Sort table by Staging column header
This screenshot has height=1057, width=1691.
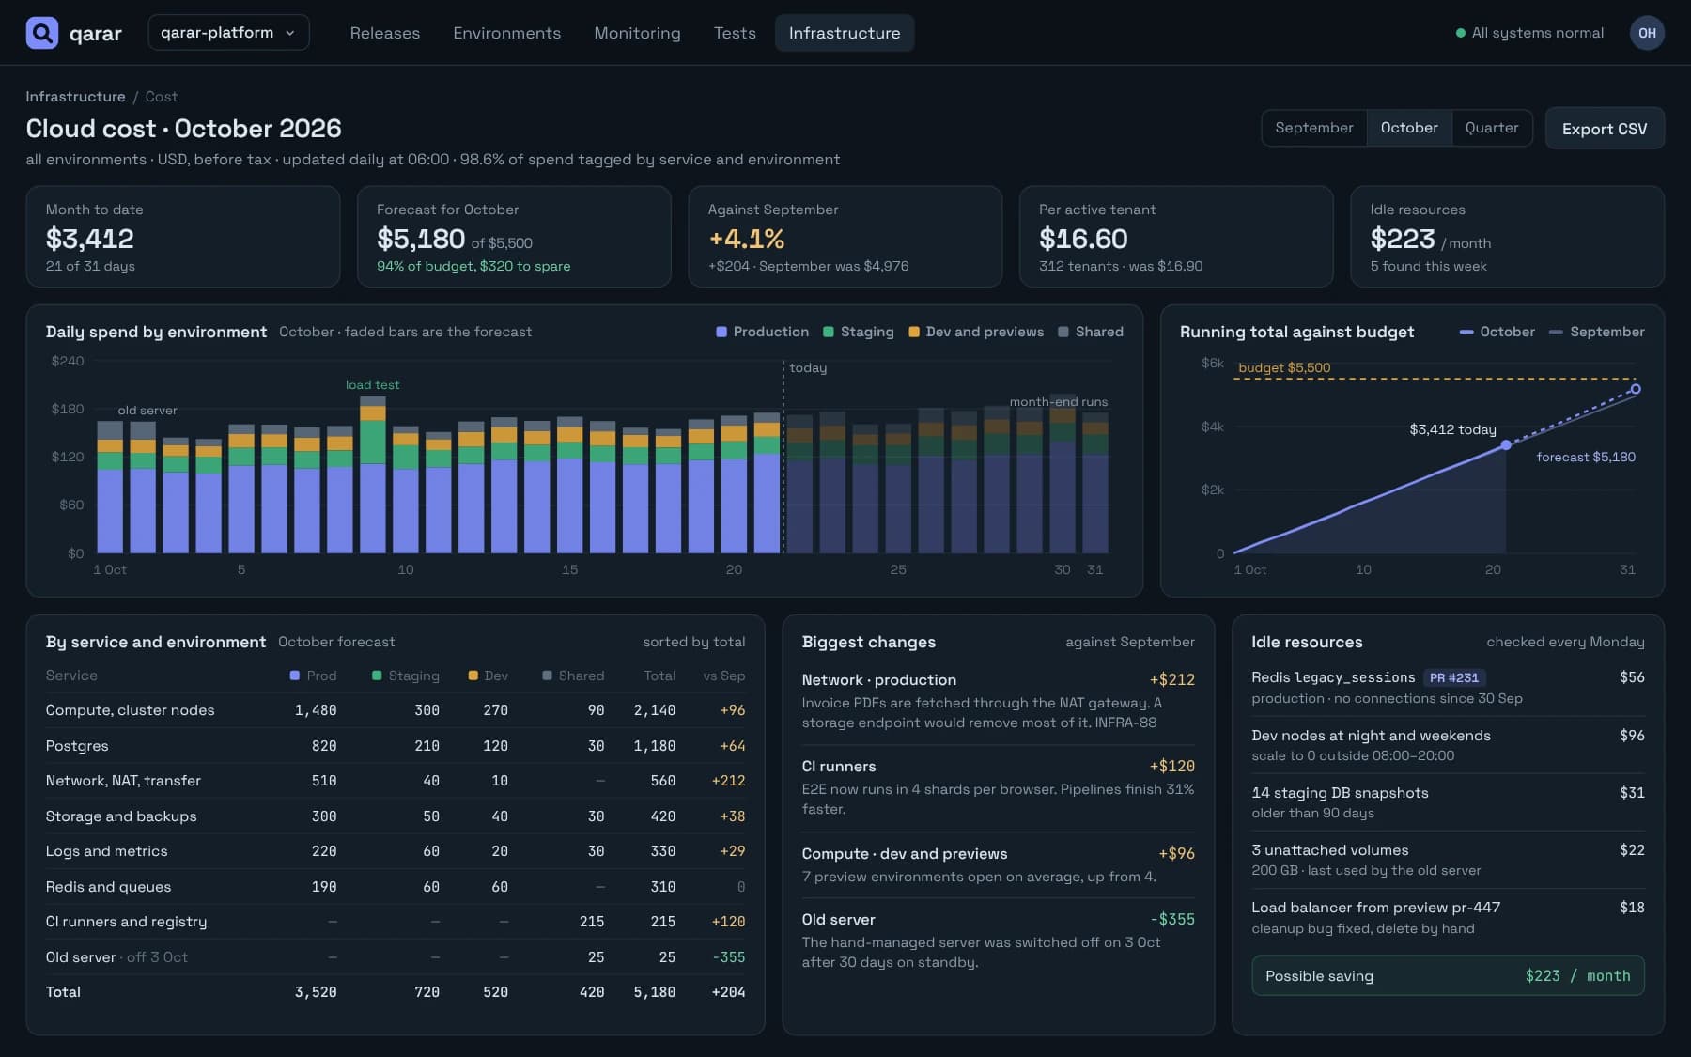[x=406, y=676]
